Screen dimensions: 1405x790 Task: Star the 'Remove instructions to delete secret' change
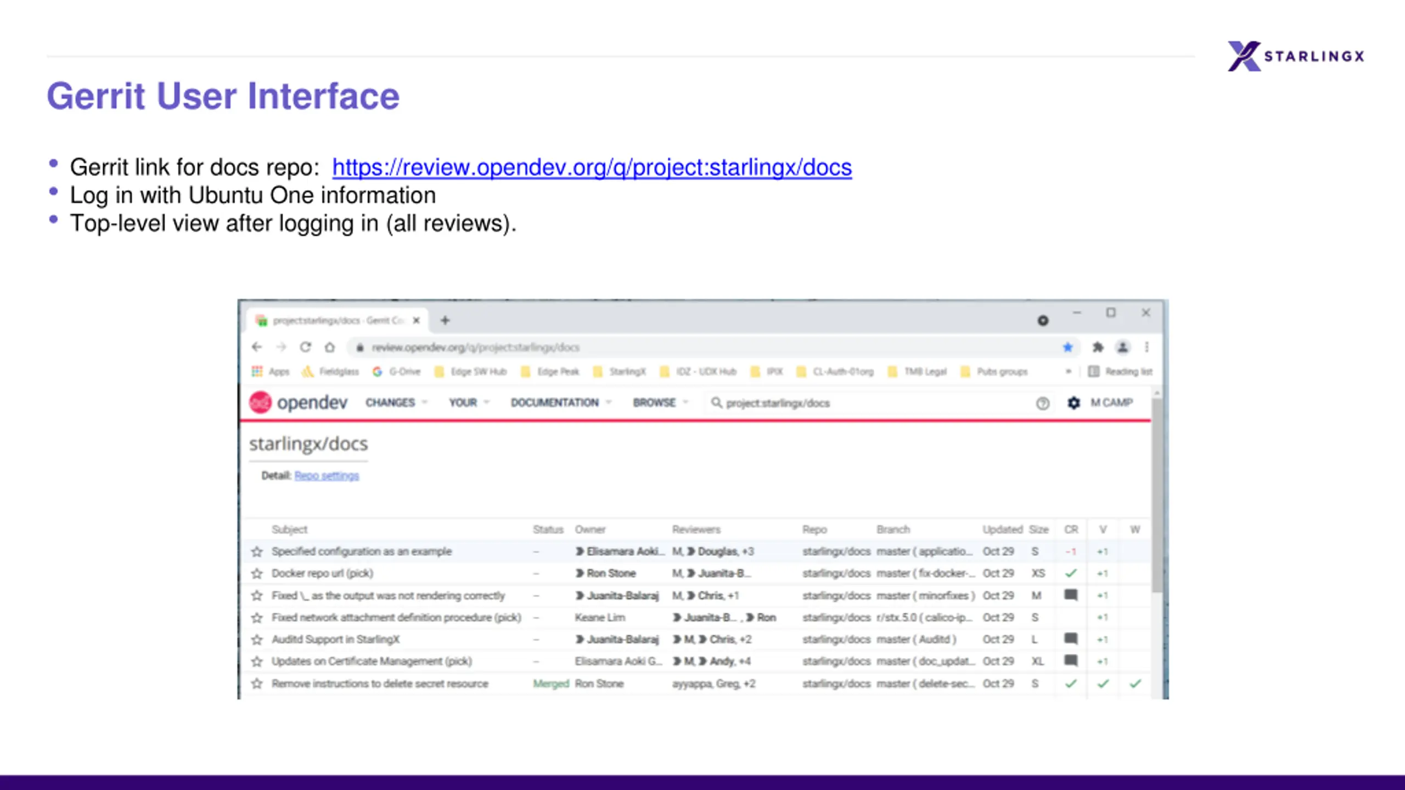point(256,684)
